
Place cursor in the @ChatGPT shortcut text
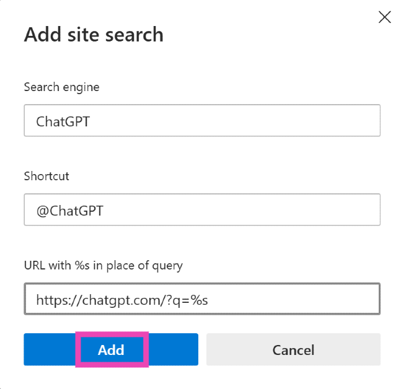[69, 211]
